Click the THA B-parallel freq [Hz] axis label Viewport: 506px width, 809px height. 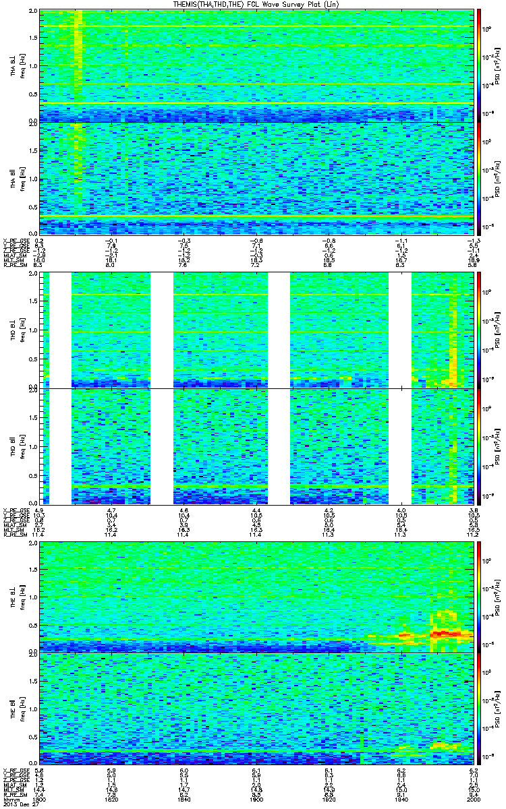[22, 178]
